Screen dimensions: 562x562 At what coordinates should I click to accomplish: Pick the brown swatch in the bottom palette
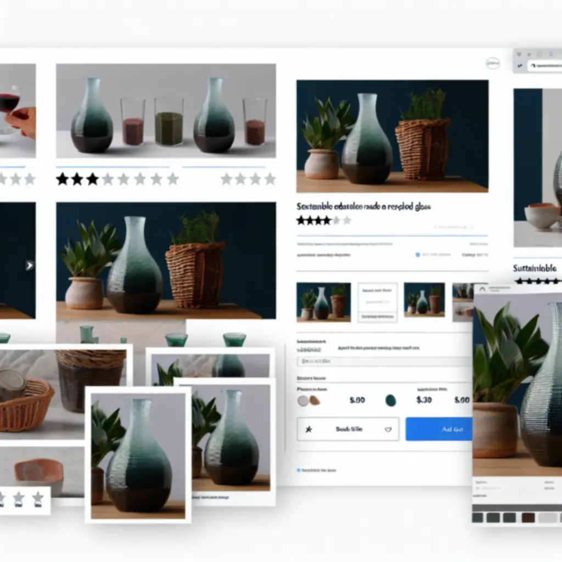(528, 518)
